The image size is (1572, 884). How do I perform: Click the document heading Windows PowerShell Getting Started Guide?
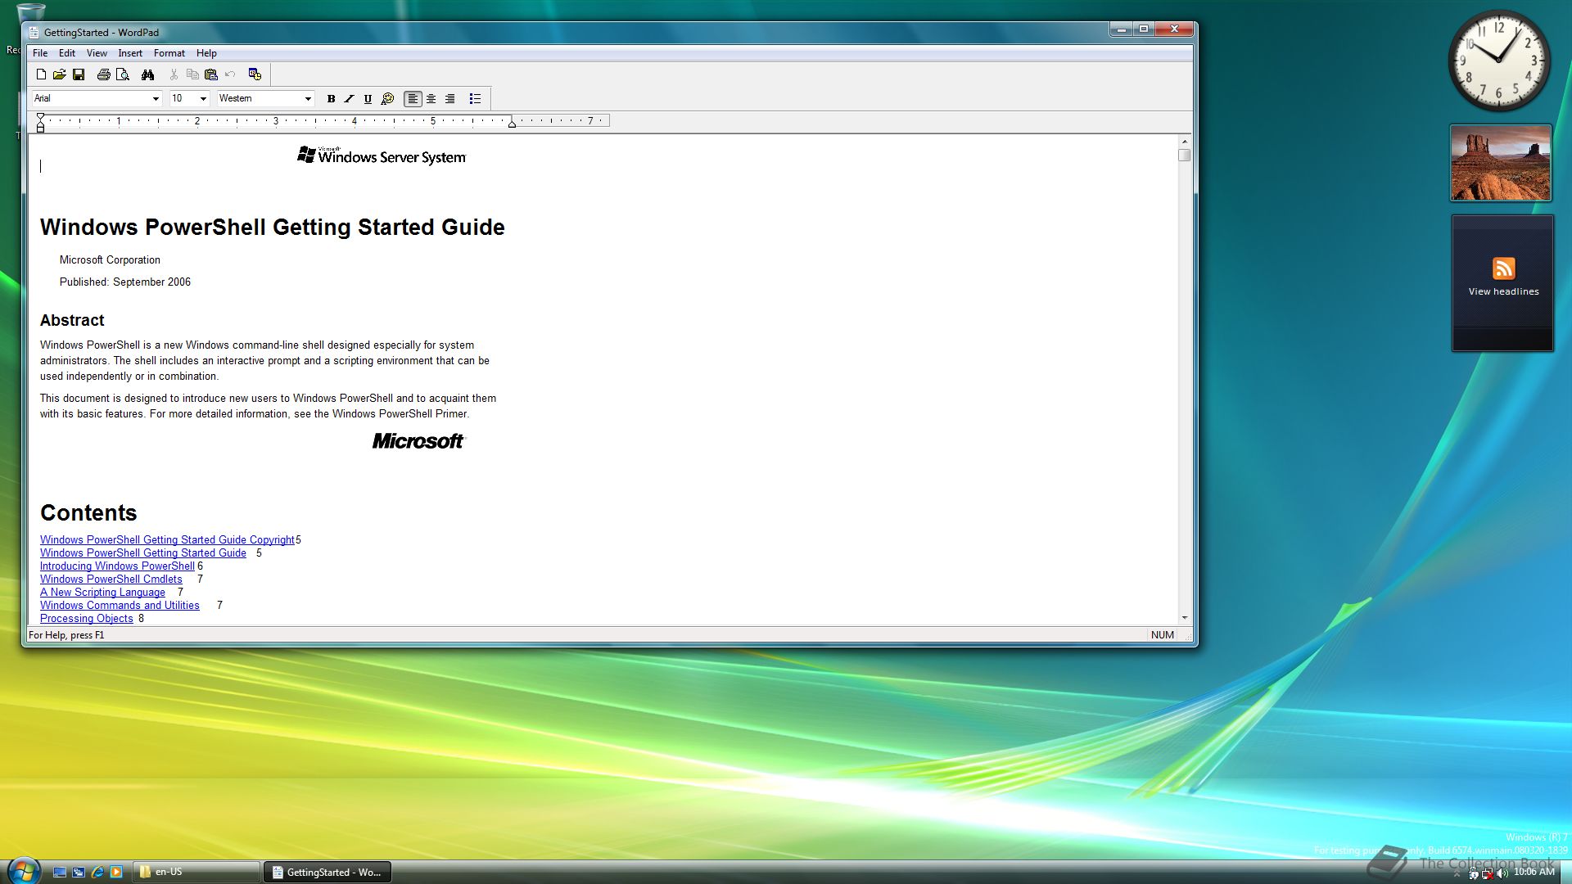pos(272,228)
